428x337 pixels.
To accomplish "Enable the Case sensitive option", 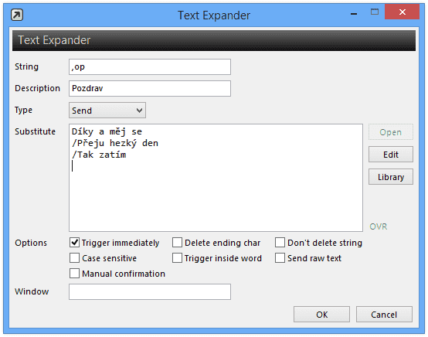I will 74,258.
